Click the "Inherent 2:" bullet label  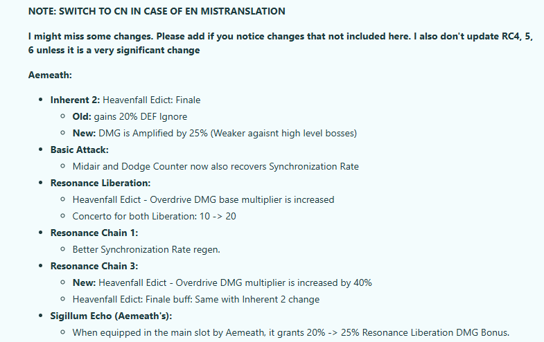point(75,100)
